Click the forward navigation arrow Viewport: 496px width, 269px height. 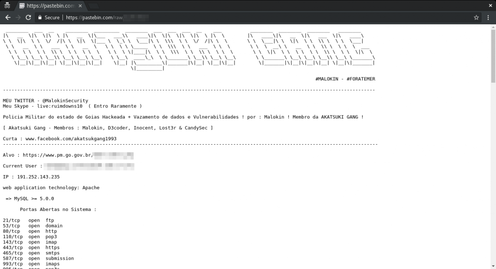click(x=18, y=17)
